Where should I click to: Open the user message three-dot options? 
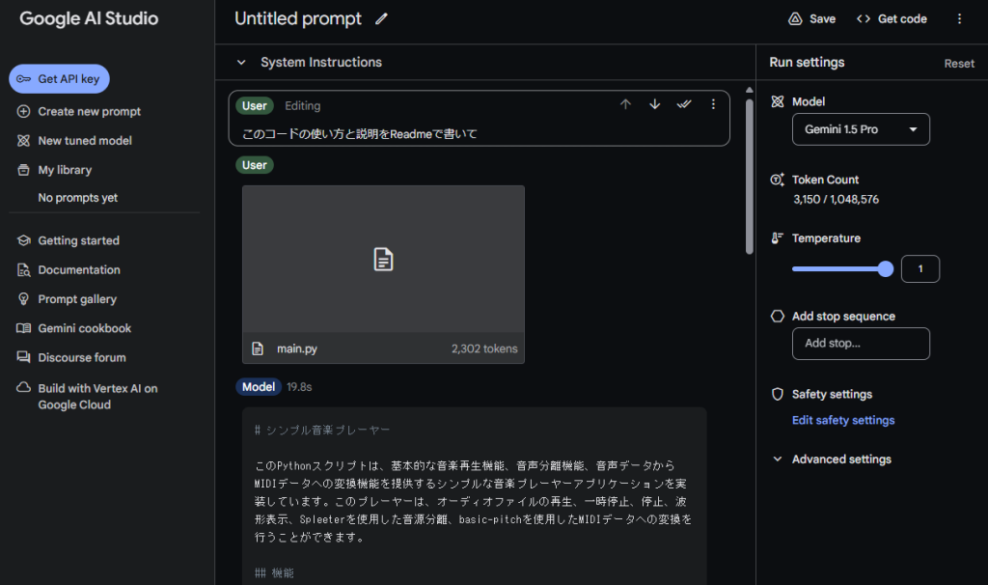713,104
